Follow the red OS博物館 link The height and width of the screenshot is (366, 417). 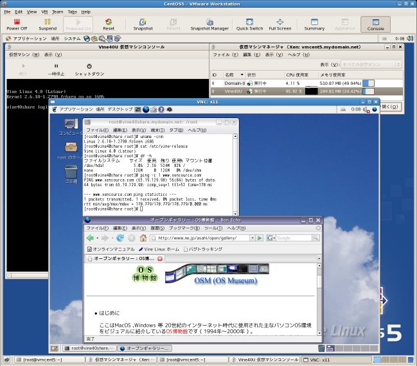click(x=177, y=331)
